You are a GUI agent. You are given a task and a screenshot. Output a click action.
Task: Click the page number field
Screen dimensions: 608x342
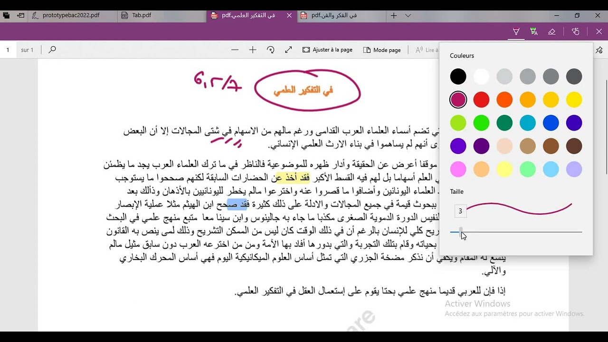8,49
